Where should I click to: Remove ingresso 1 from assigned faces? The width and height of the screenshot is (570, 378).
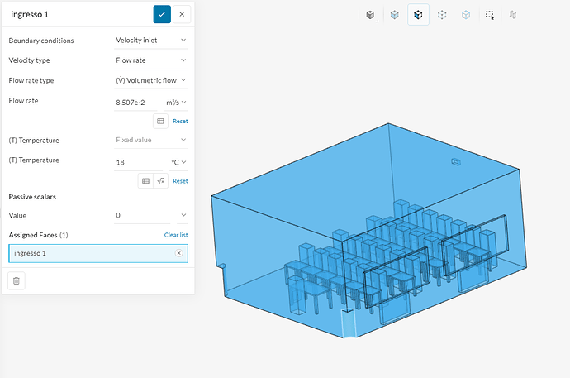(179, 253)
